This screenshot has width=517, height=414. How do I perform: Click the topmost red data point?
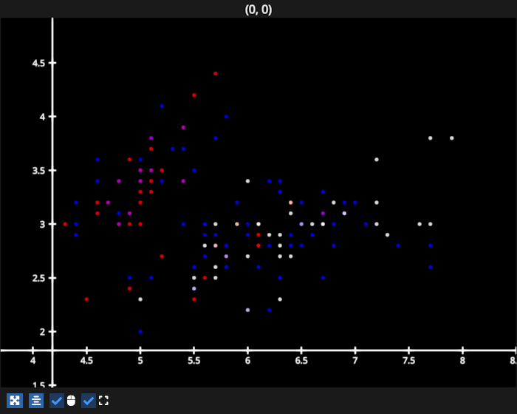click(x=216, y=74)
